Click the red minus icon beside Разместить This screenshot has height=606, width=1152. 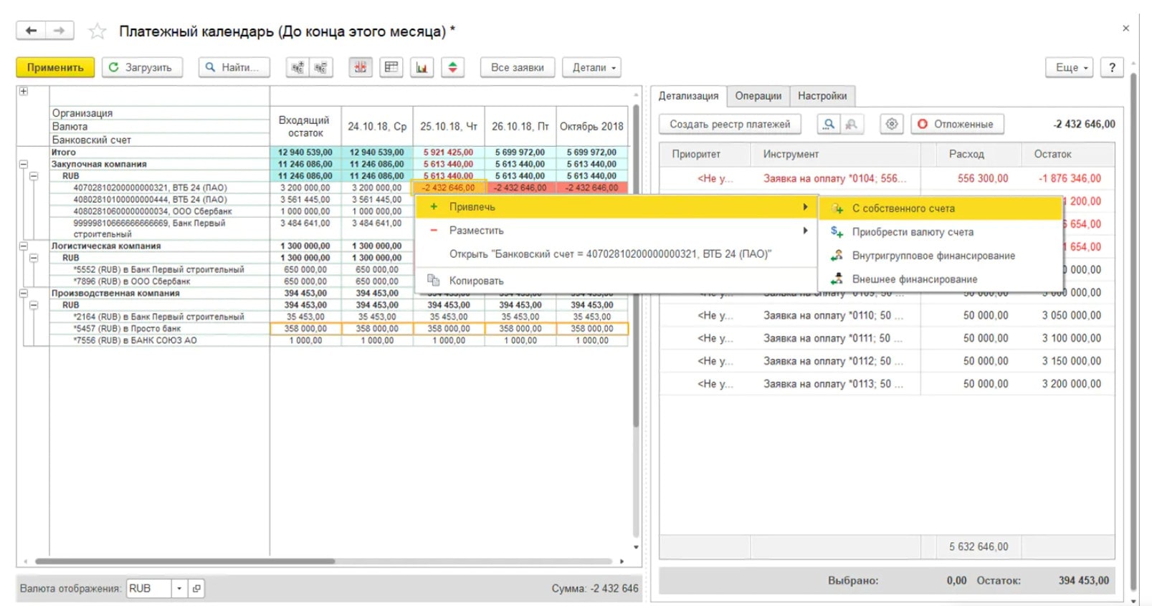coord(434,230)
